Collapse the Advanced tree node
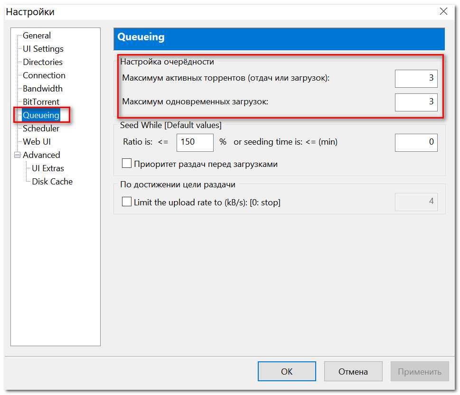 coord(18,155)
